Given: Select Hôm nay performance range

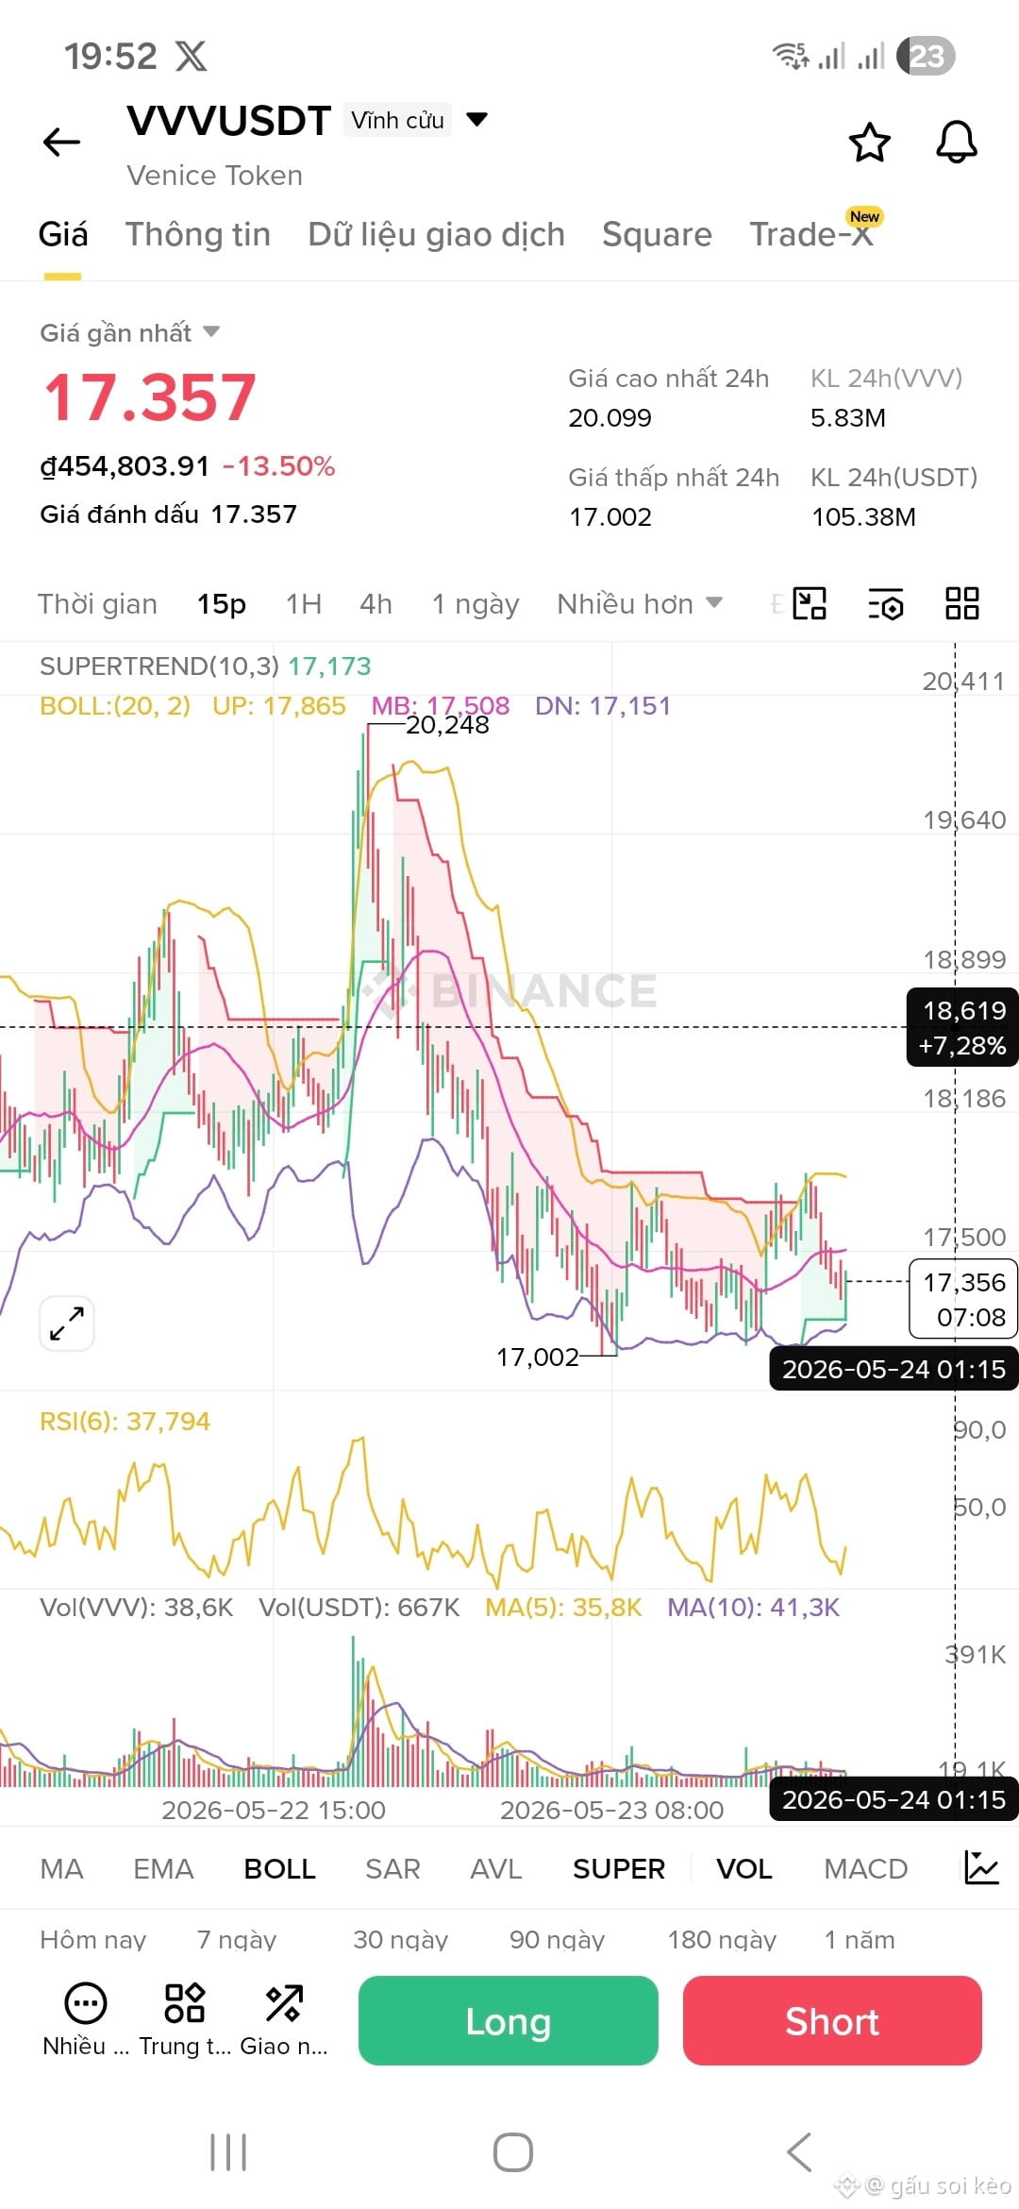Looking at the screenshot, I should (93, 1940).
